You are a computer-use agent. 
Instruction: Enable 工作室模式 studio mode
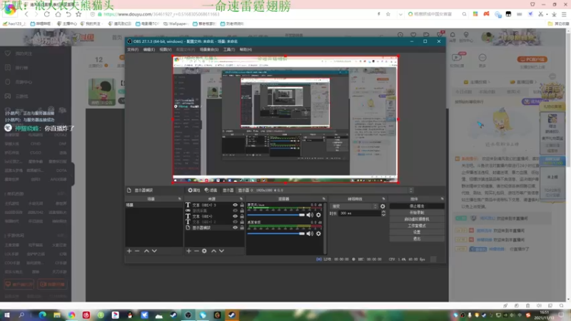click(x=417, y=225)
